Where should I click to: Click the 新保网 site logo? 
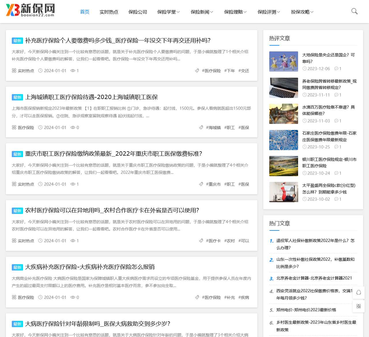(x=30, y=10)
